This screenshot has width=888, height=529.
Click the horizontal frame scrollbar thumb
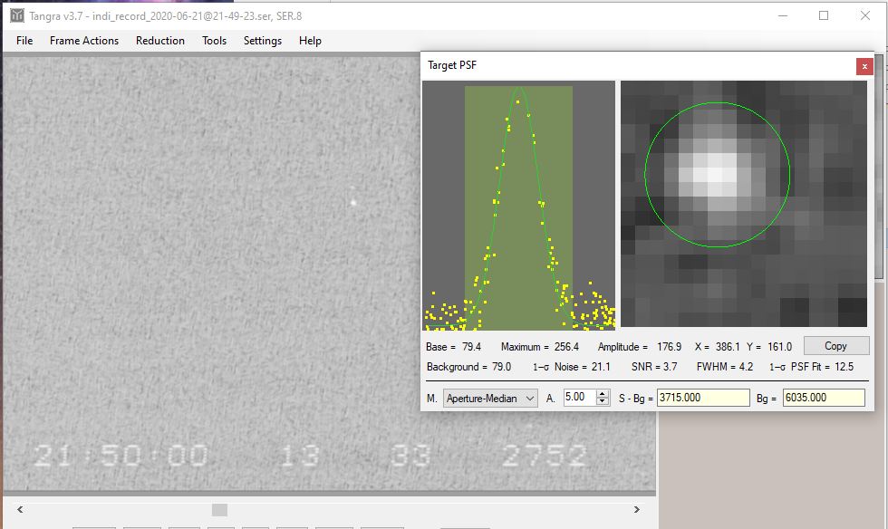[x=219, y=510]
